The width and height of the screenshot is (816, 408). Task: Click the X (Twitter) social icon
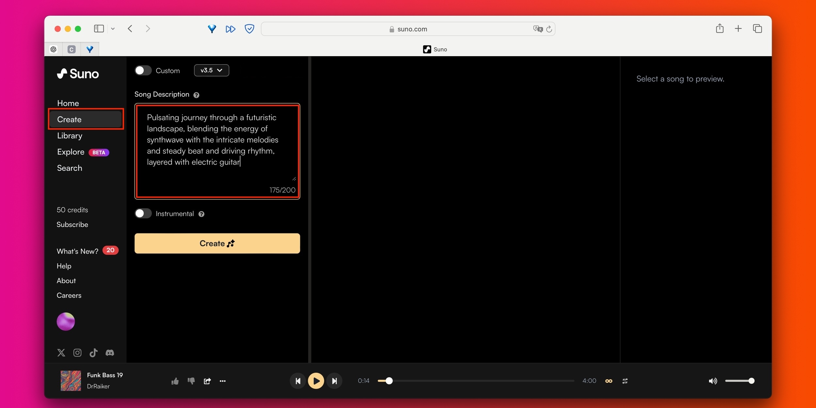click(x=61, y=352)
